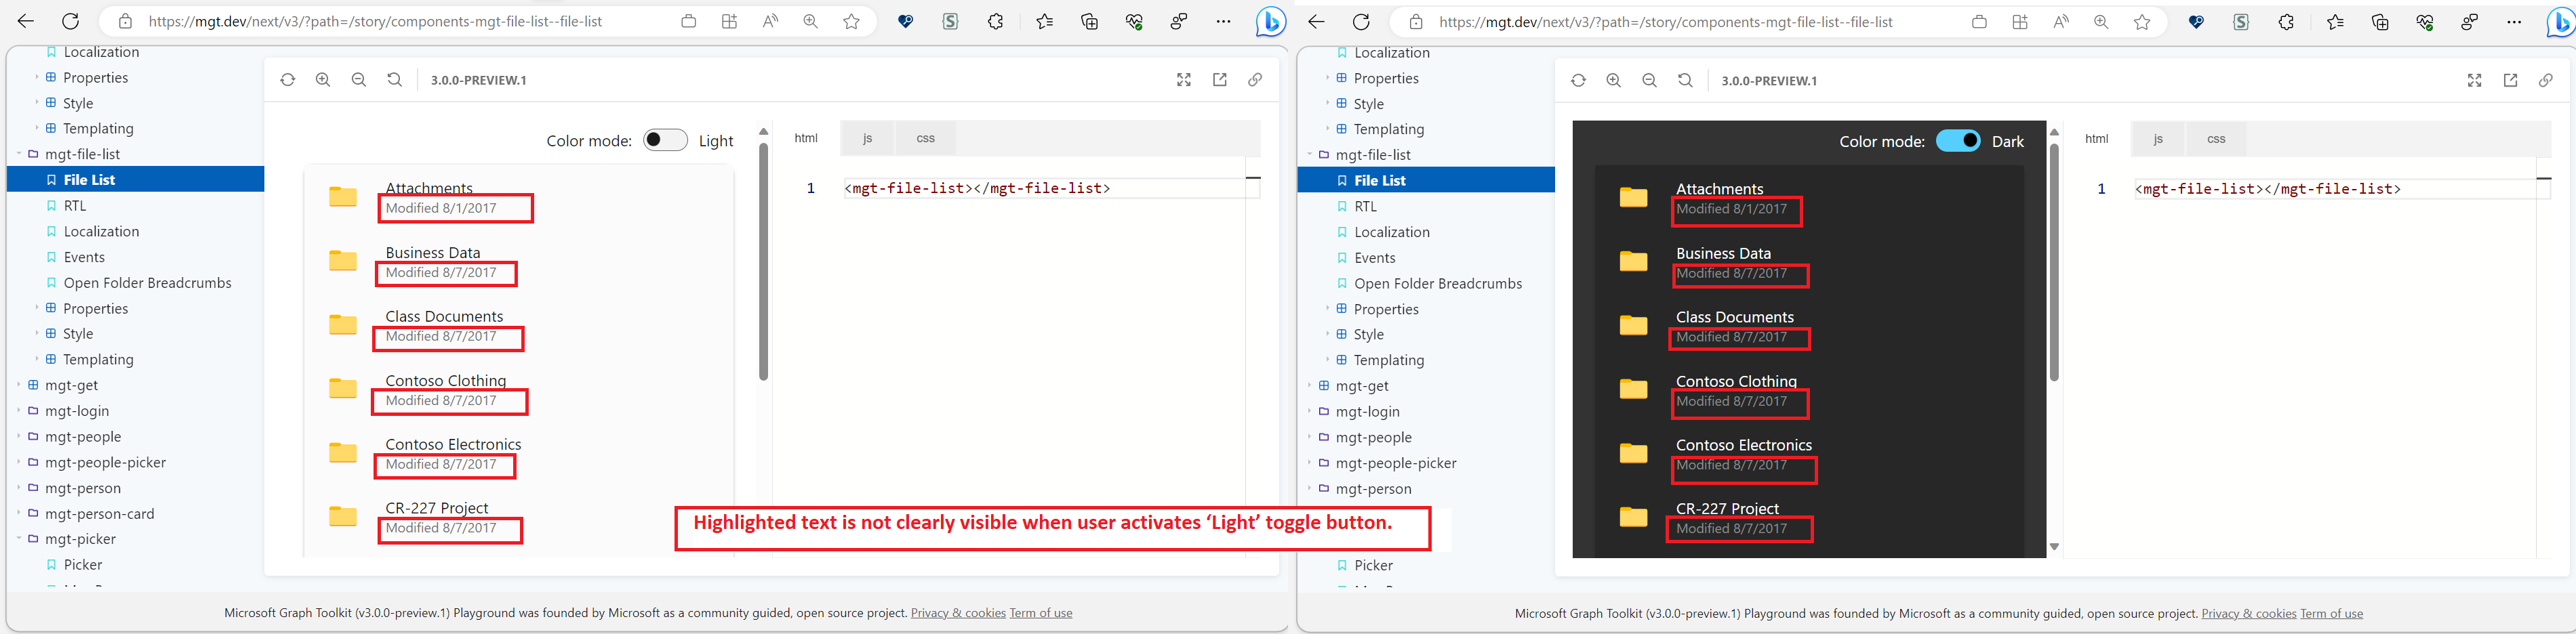Viewport: 2576px width, 634px height.
Task: Select the zoom out icon above the preview
Action: click(359, 80)
